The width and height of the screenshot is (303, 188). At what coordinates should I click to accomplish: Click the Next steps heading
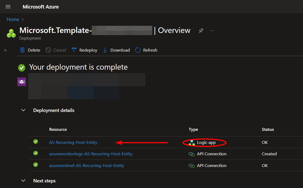click(44, 181)
